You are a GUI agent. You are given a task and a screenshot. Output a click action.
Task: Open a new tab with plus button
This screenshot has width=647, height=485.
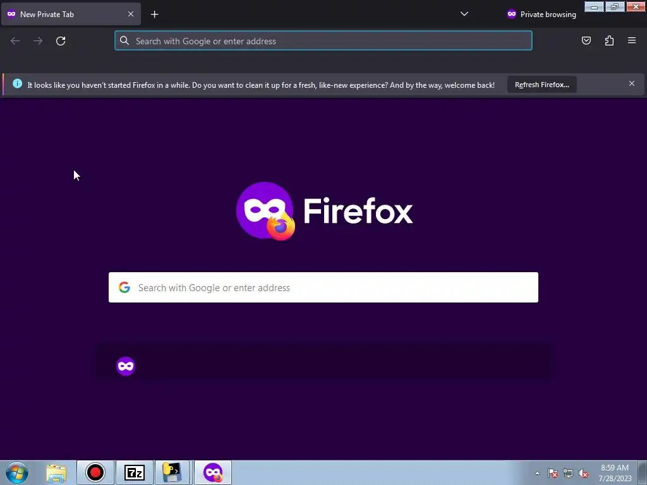click(x=154, y=15)
